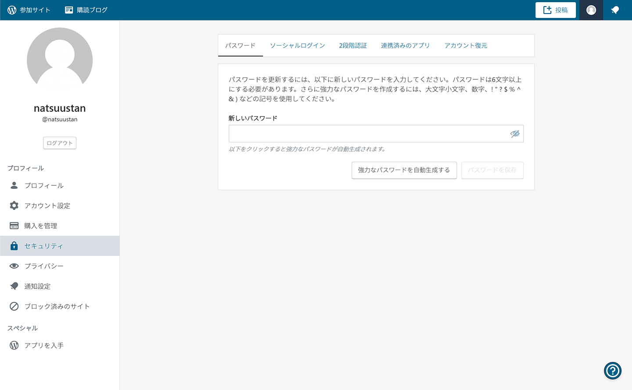
Task: Click the natsuustan display name
Action: pos(60,108)
